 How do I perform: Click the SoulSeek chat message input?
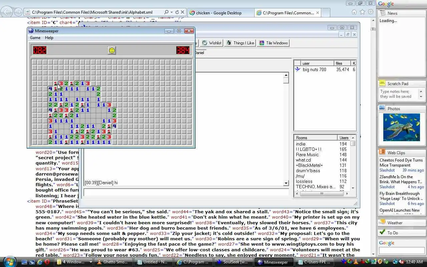186,193
